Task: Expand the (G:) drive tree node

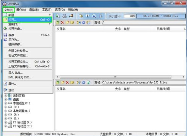Action: coord(6,119)
